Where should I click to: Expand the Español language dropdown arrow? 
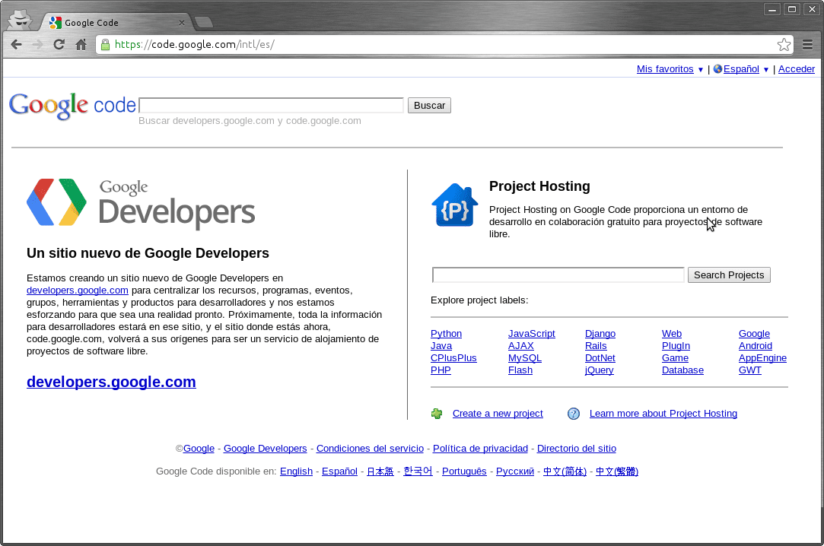coord(766,70)
